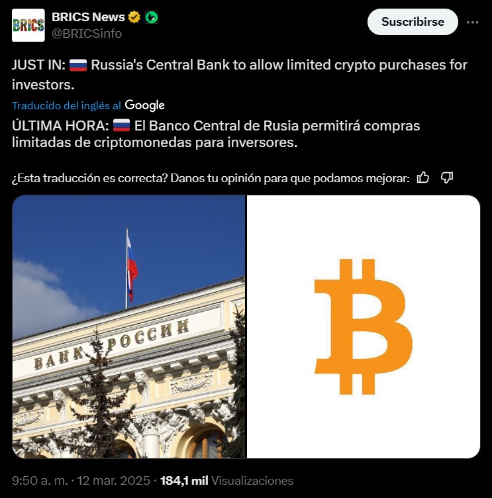Open the Bank of Russia building photo
Screen dimensions: 492x498
pos(129,326)
